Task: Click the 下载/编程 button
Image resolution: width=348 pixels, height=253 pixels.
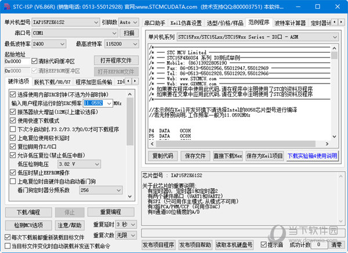Action: [x=28, y=212]
